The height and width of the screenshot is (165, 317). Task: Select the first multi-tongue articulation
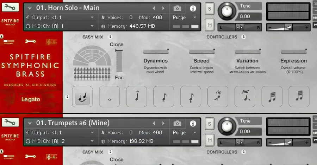272,97
